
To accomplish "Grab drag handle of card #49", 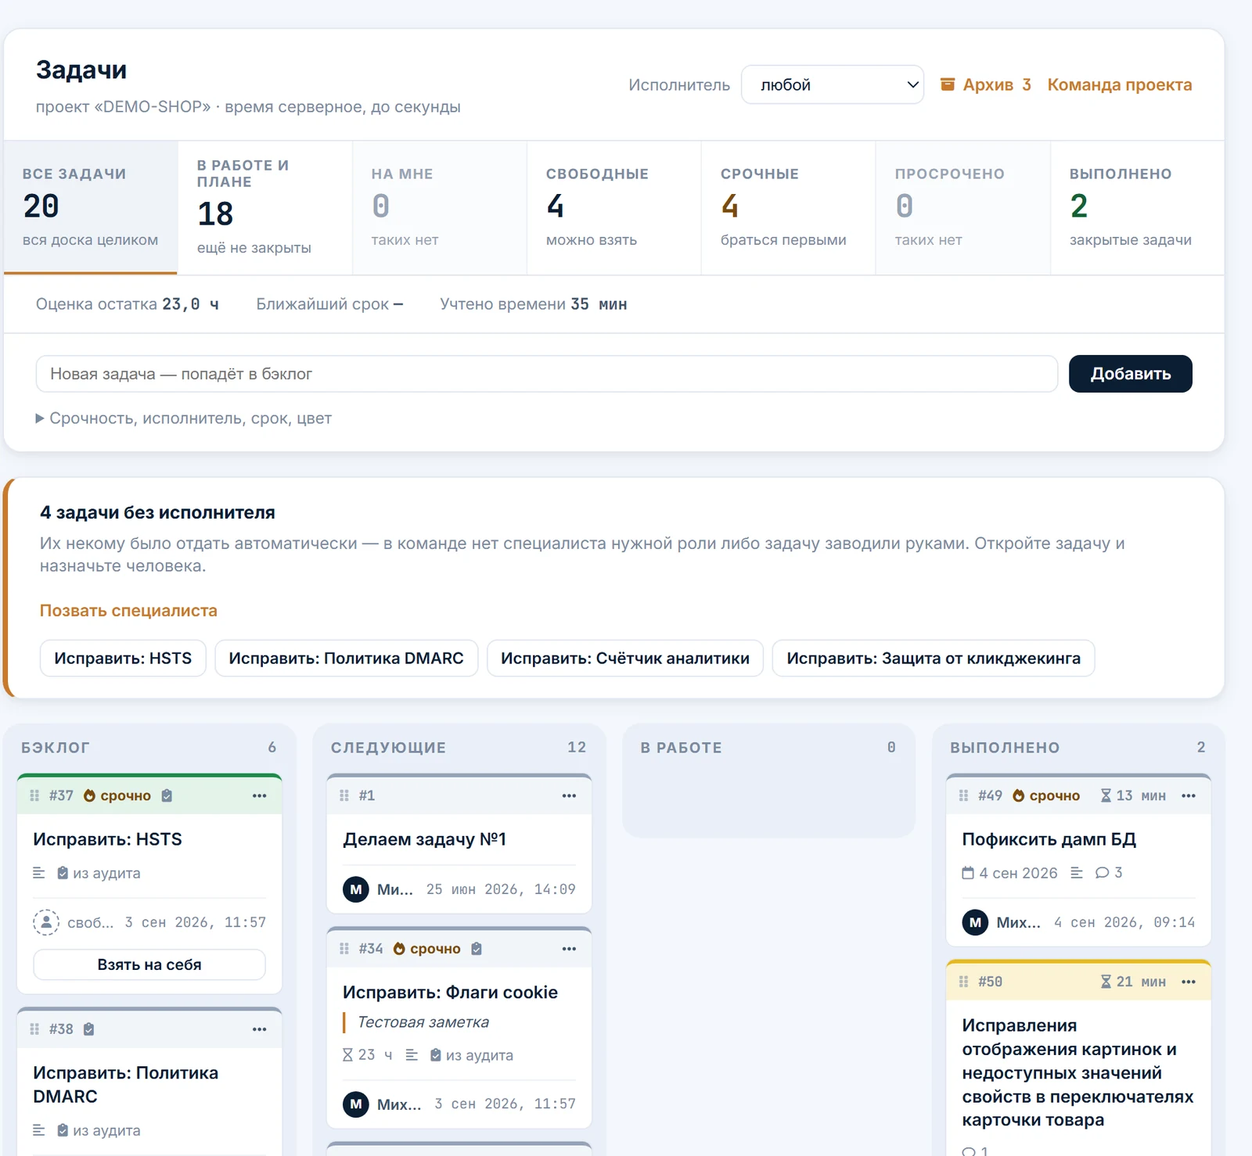I will click(x=963, y=795).
